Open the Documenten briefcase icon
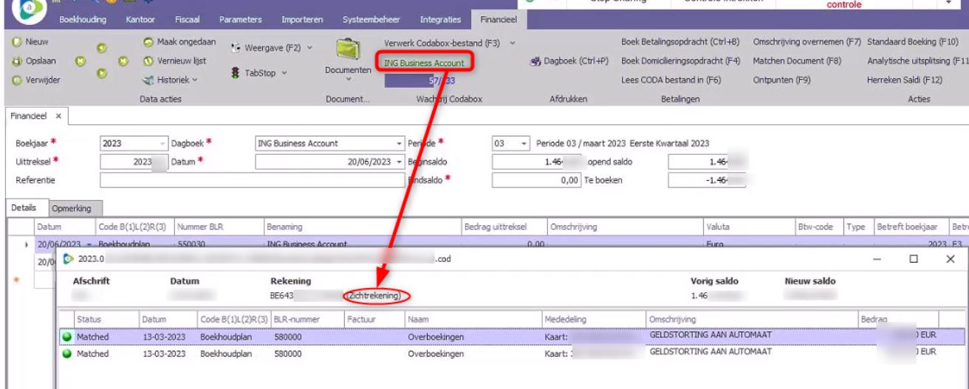This screenshot has height=389, width=969. (x=347, y=52)
